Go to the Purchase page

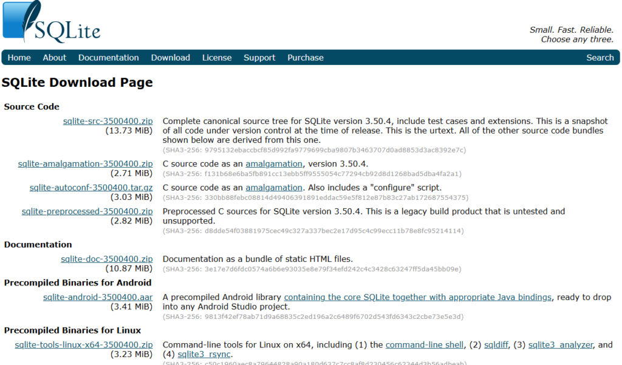pos(306,58)
